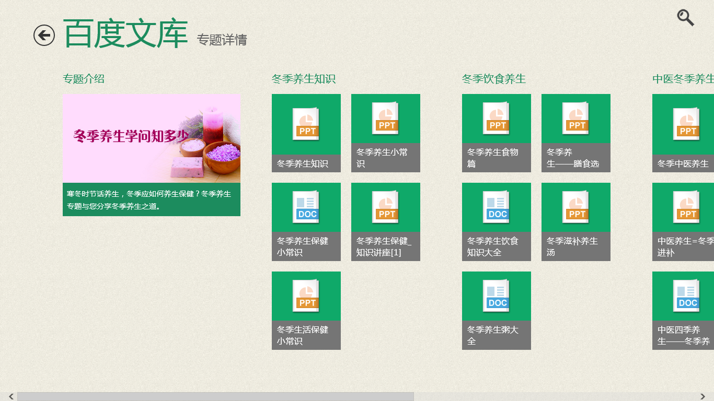Click the tile caption 中医养生=冬季进补
The width and height of the screenshot is (714, 401).
tap(686, 246)
